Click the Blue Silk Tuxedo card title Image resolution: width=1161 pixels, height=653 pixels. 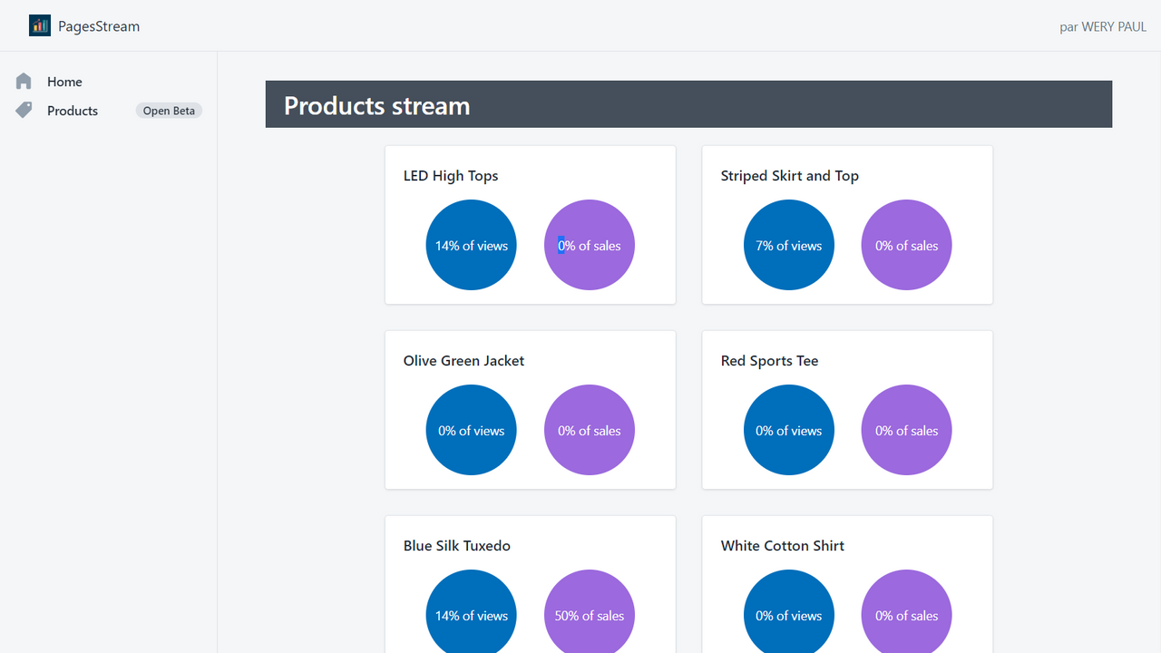[x=457, y=546]
